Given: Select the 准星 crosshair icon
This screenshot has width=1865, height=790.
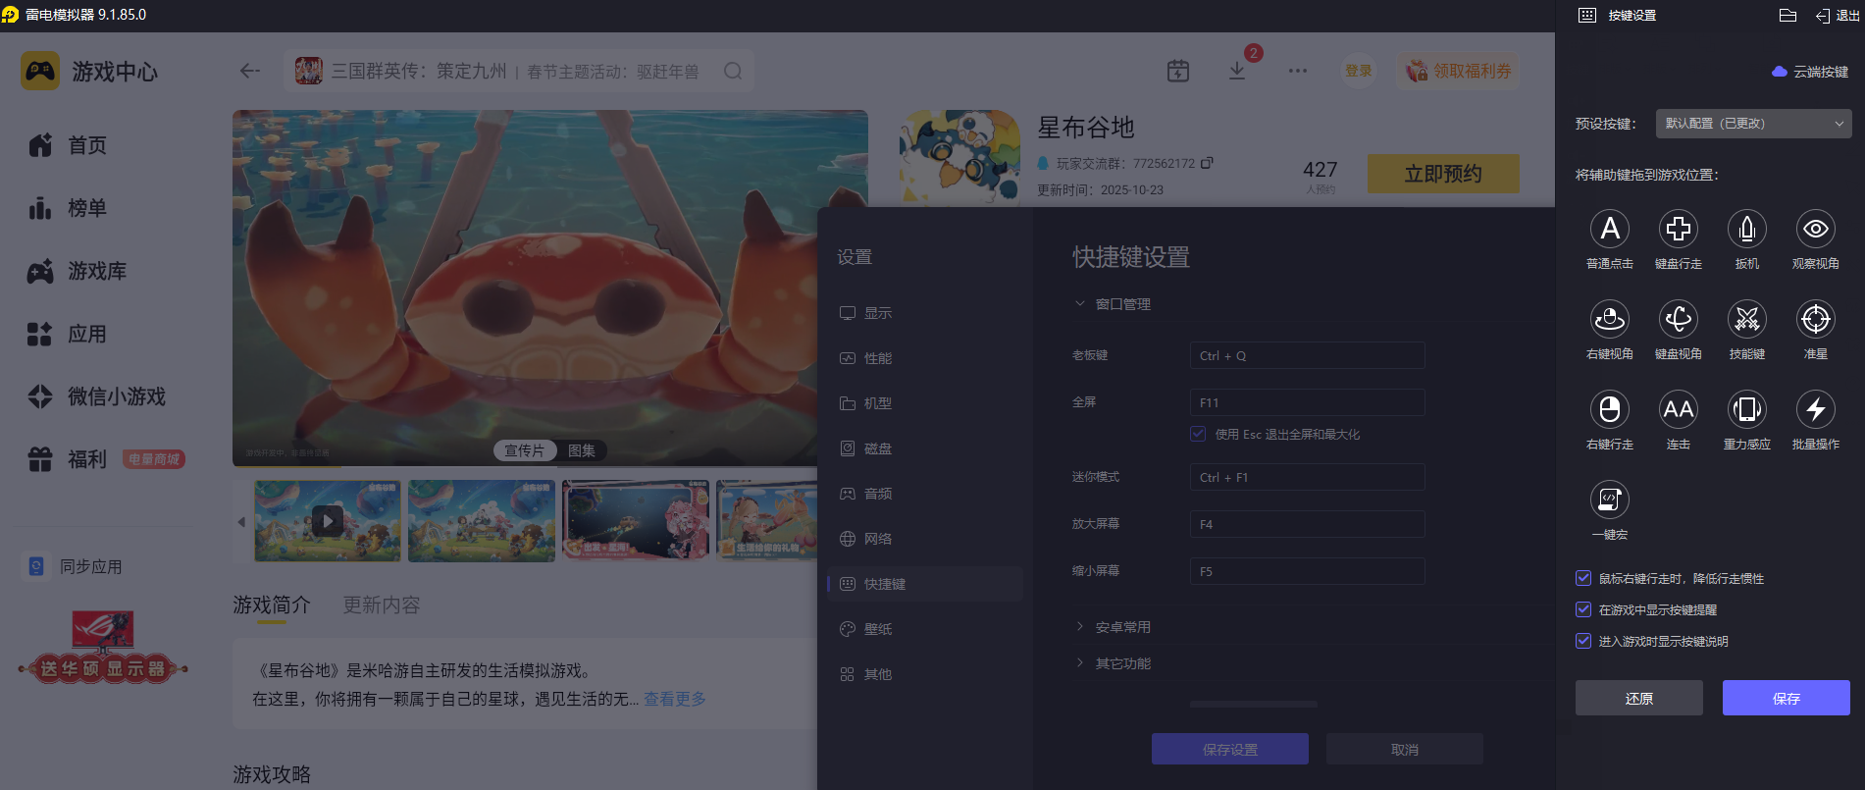Looking at the screenshot, I should (x=1816, y=319).
